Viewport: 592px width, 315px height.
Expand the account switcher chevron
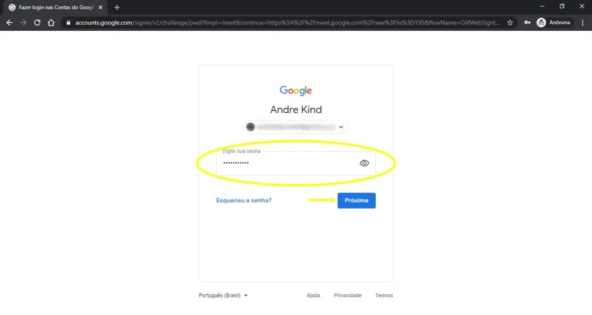(x=341, y=127)
